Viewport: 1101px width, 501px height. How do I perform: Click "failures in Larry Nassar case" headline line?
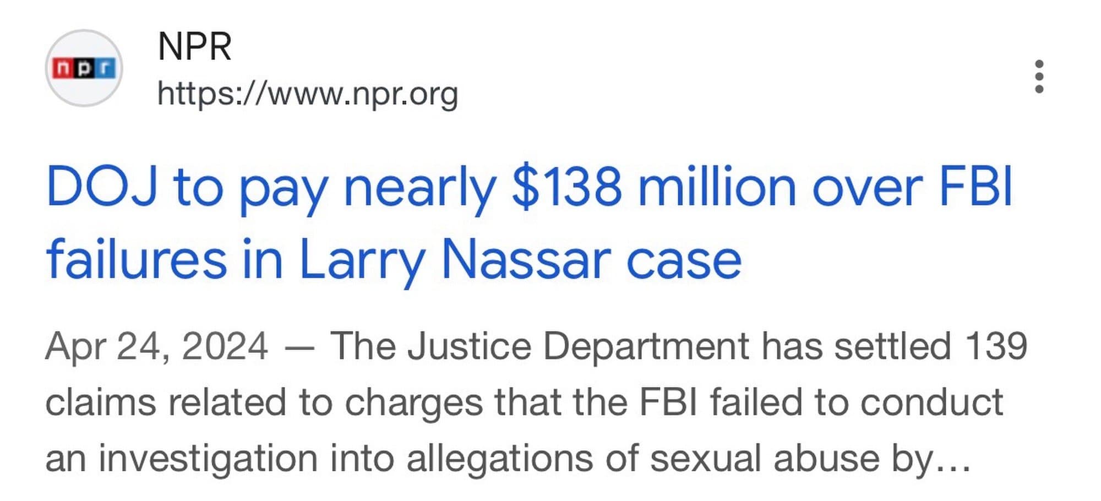[394, 259]
